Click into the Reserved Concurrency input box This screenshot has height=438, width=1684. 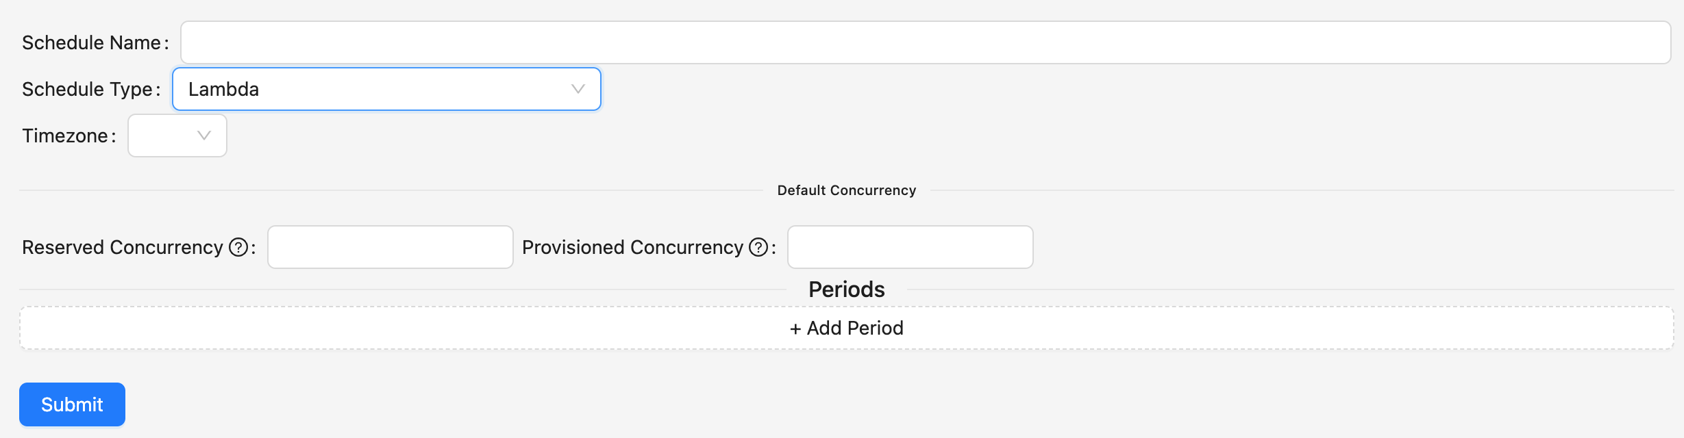(x=390, y=247)
